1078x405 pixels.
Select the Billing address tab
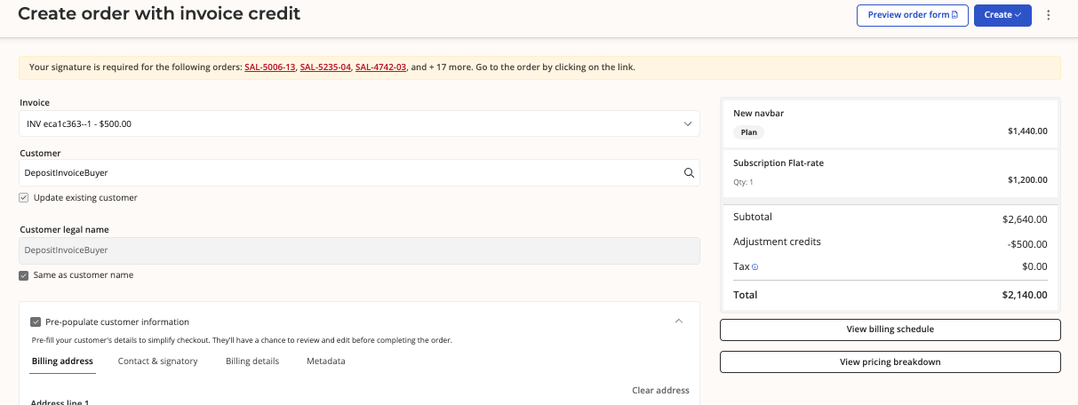point(62,361)
